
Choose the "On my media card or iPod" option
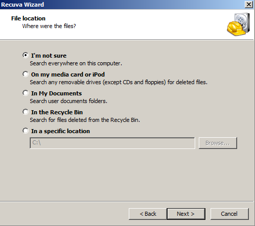26,74
